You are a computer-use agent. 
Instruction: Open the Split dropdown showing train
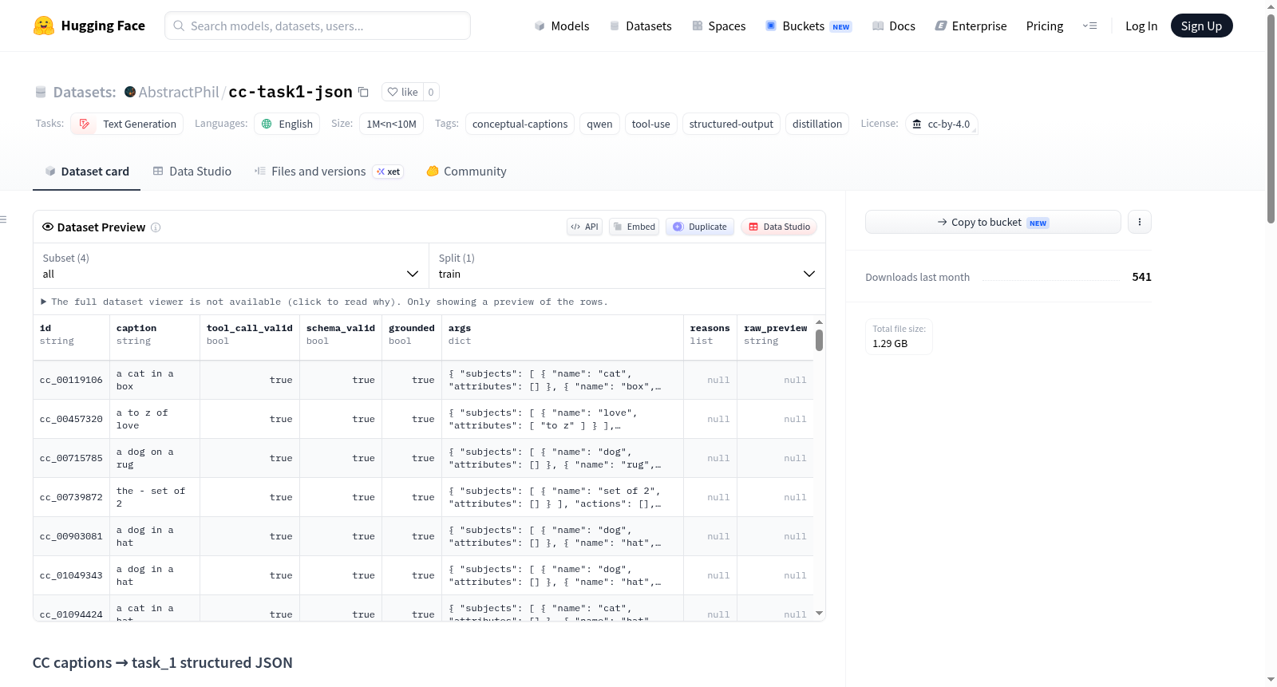[627, 266]
